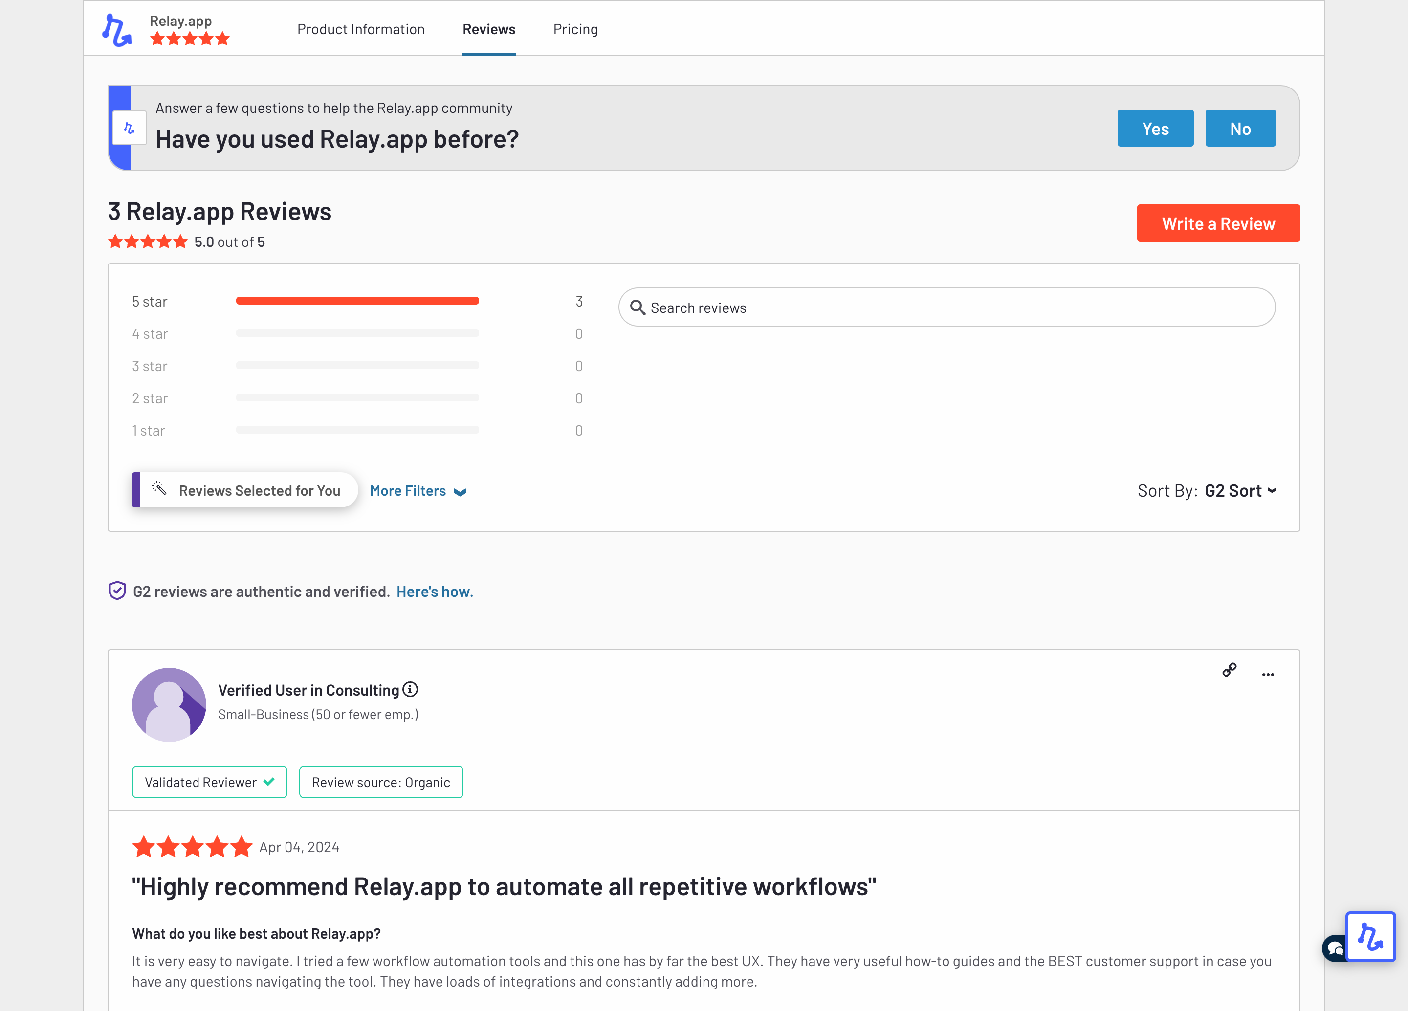
Task: Open the Product Information tab
Action: (x=361, y=29)
